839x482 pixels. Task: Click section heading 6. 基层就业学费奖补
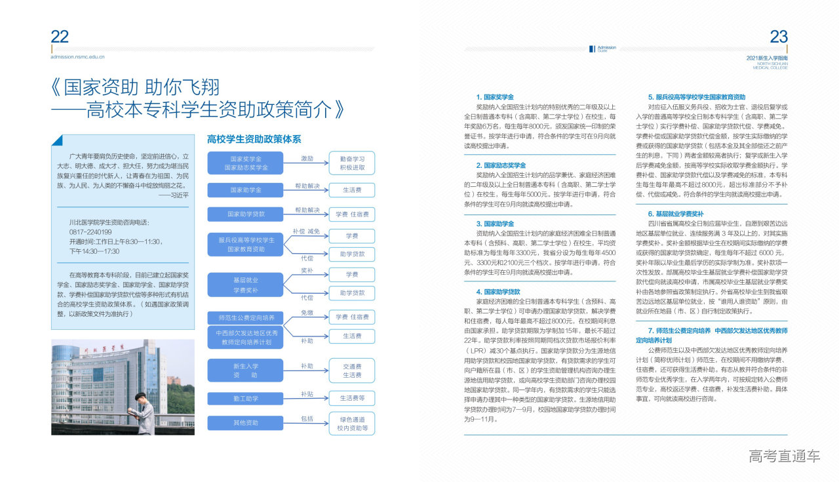click(x=676, y=214)
